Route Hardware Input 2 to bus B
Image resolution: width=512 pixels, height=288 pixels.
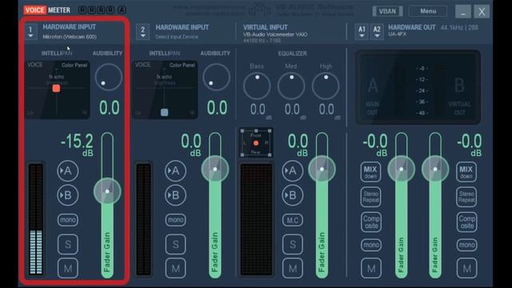coord(175,195)
